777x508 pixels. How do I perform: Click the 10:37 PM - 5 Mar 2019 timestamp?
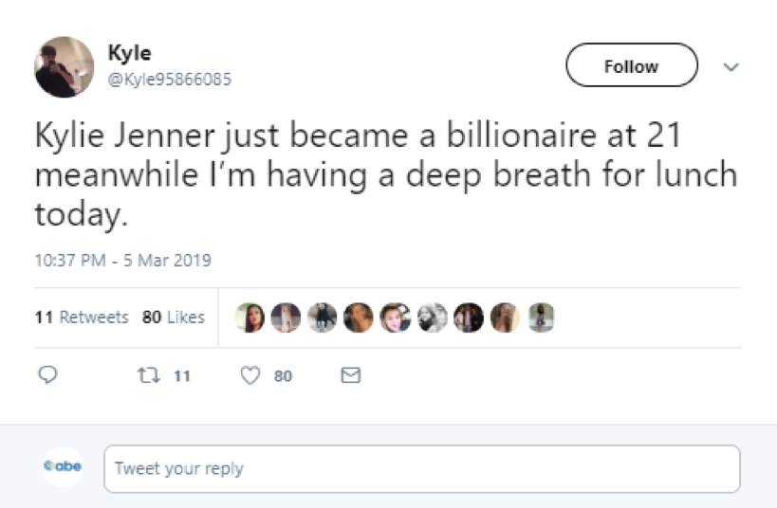click(x=122, y=260)
